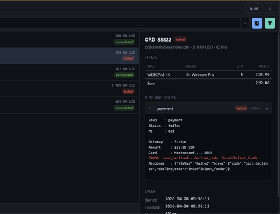The image size is (280, 214).
Task: Click the ORD-88822 order title
Action: 158,40
